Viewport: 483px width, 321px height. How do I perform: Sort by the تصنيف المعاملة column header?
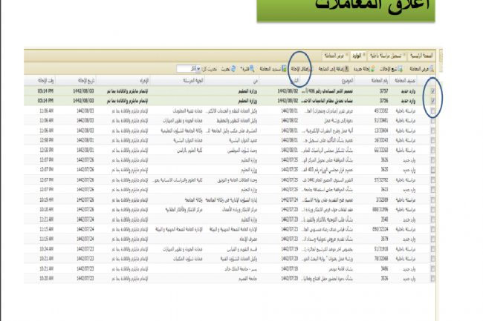[405, 81]
